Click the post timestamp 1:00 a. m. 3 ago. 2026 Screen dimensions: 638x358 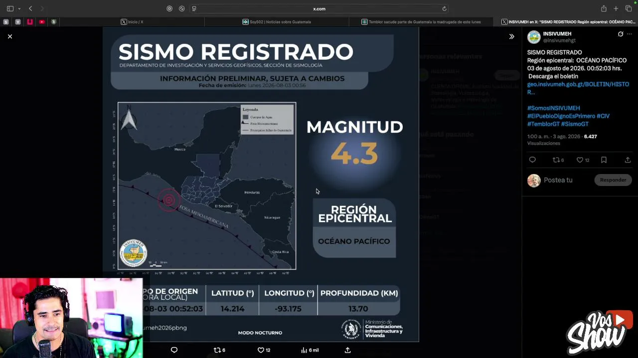554,136
